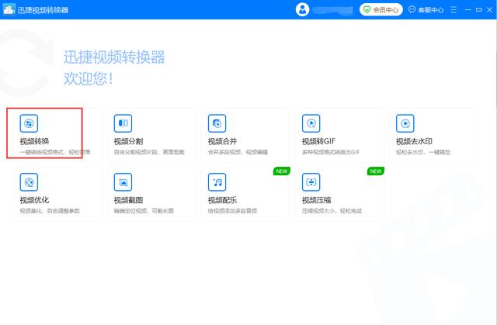Viewport: 497px width, 325px height.
Task: Click the app logo in title bar
Action: pyautogui.click(x=9, y=10)
